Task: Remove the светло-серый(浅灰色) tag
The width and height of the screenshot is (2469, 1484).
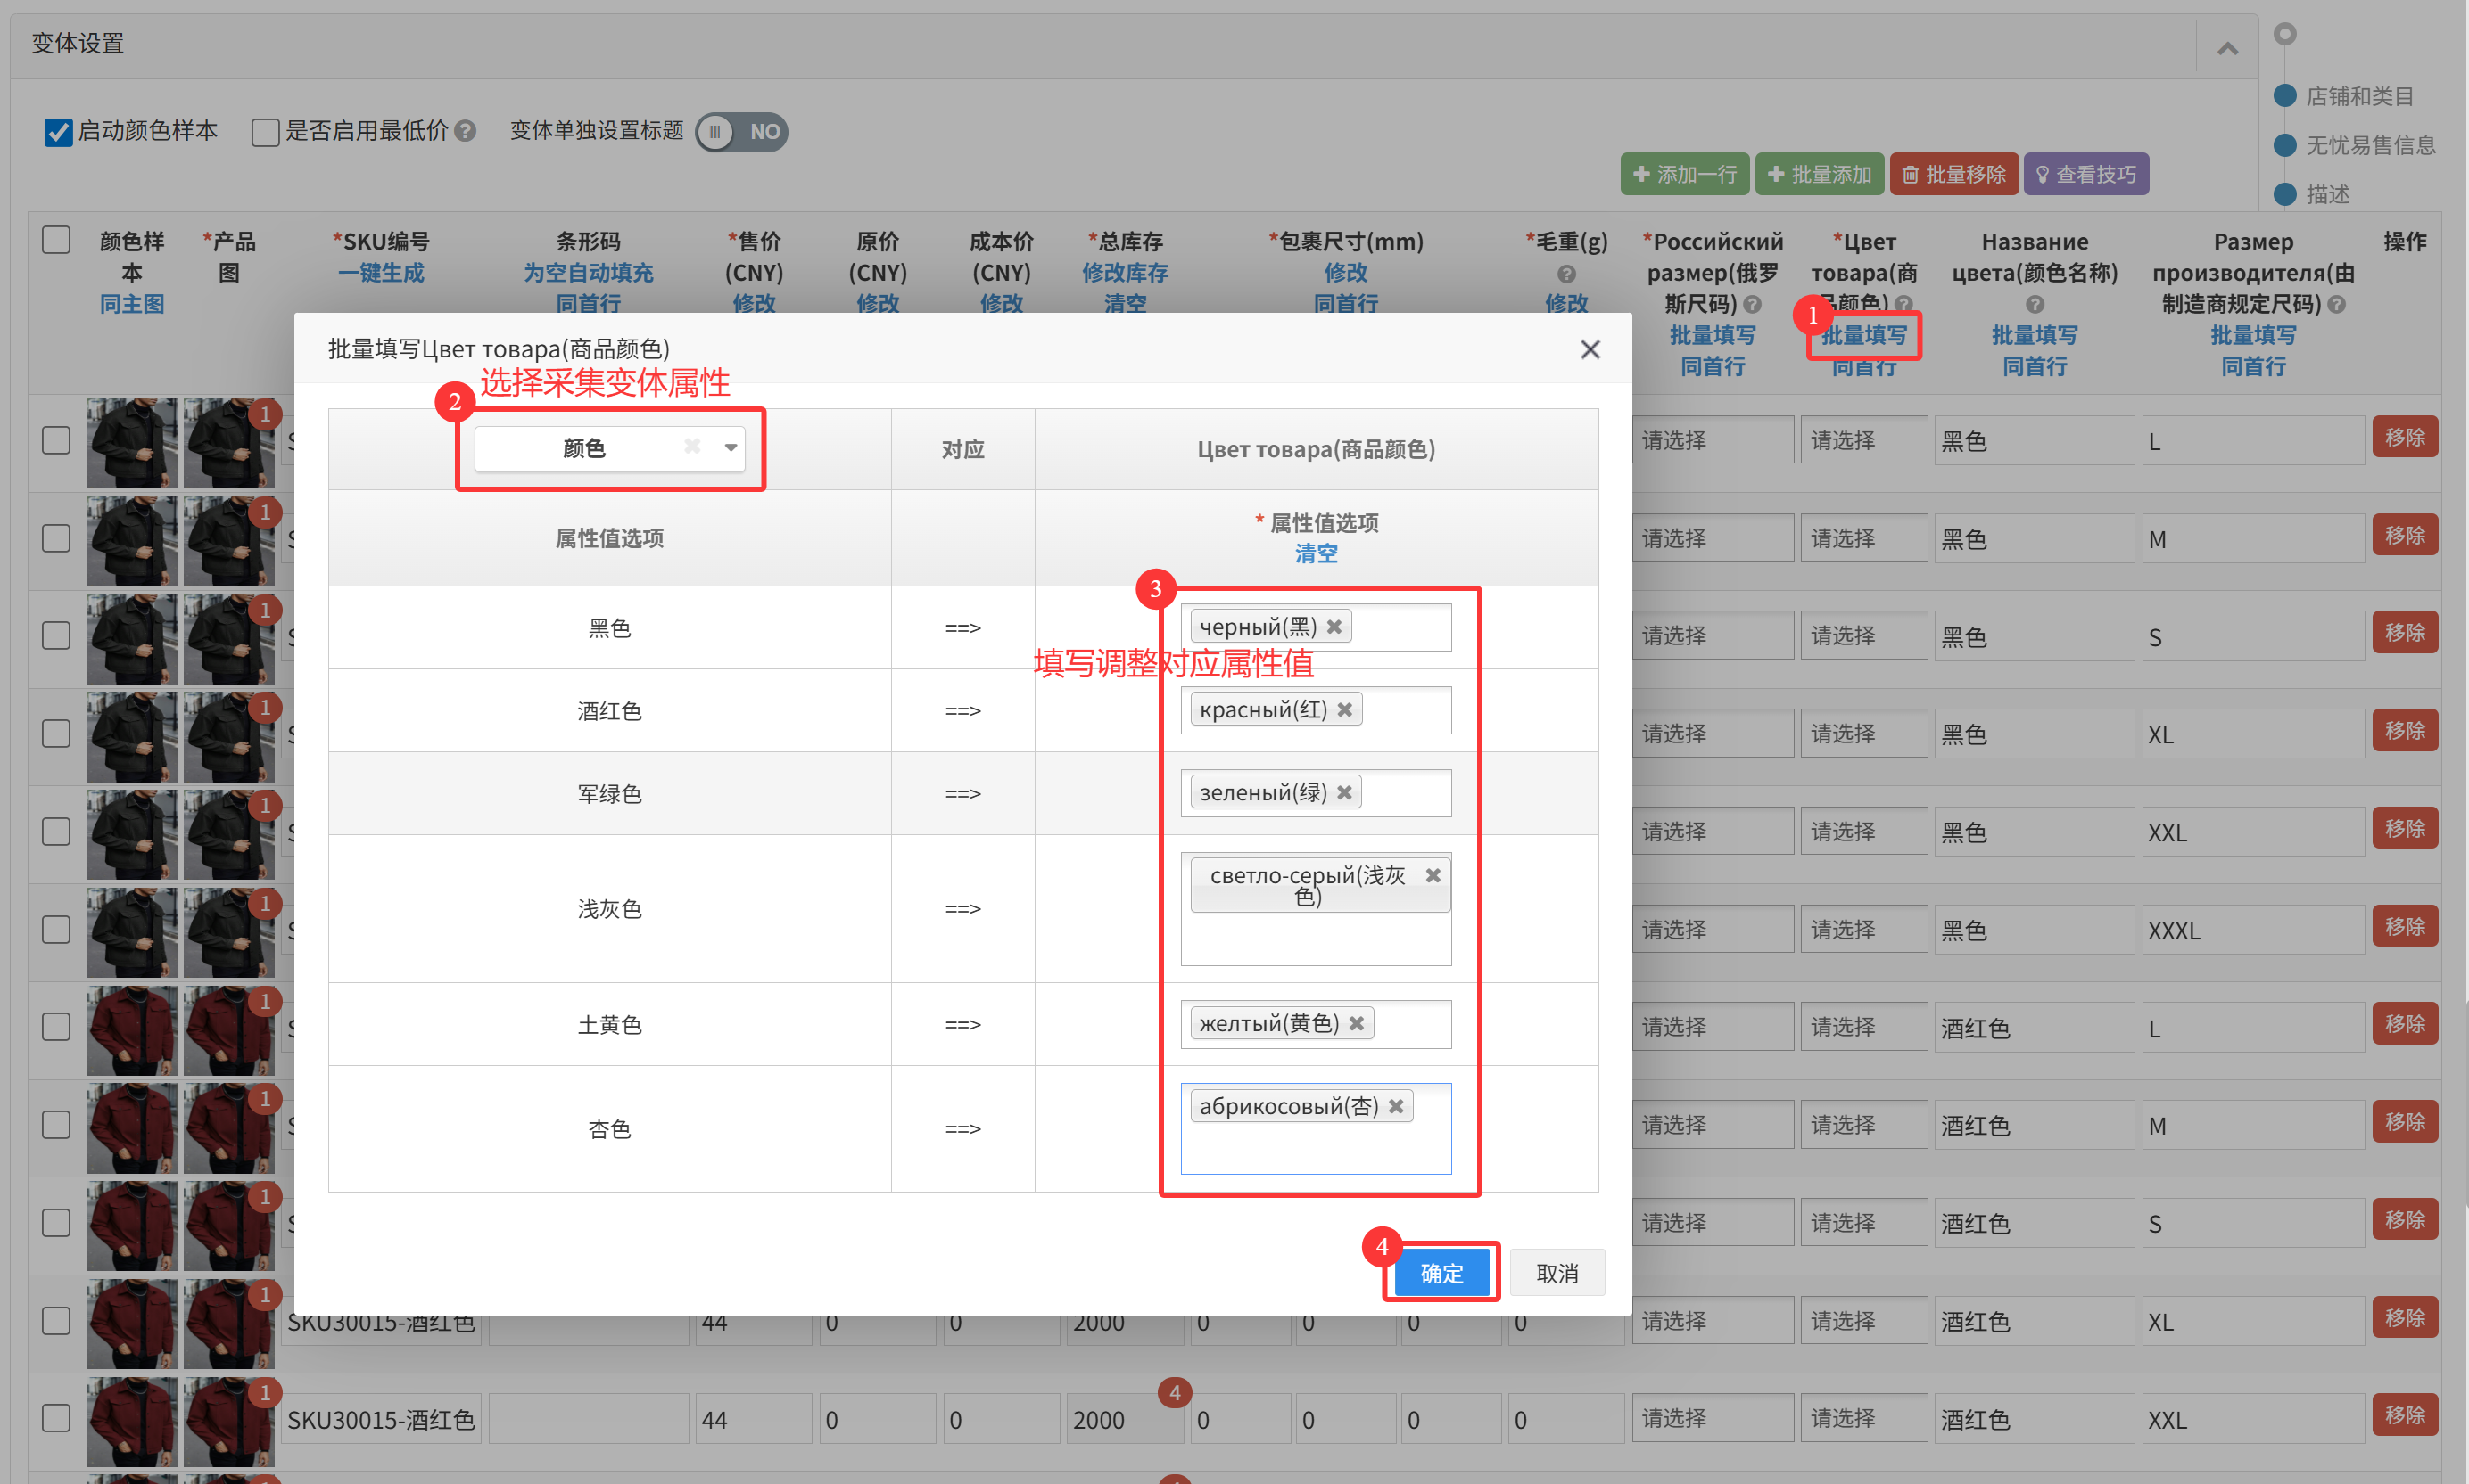Action: pos(1433,875)
